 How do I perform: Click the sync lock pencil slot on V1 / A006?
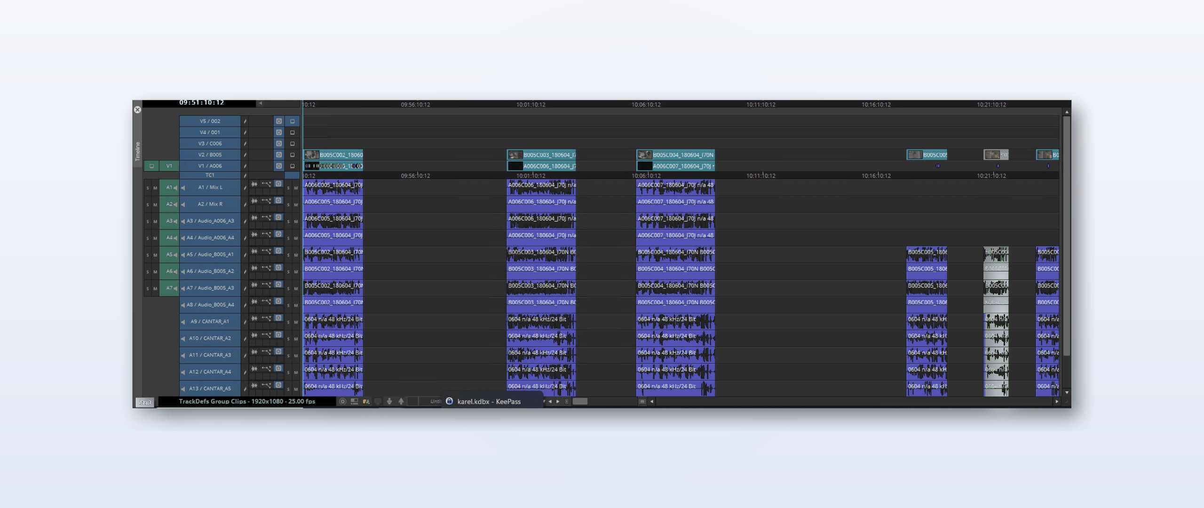pyautogui.click(x=245, y=166)
